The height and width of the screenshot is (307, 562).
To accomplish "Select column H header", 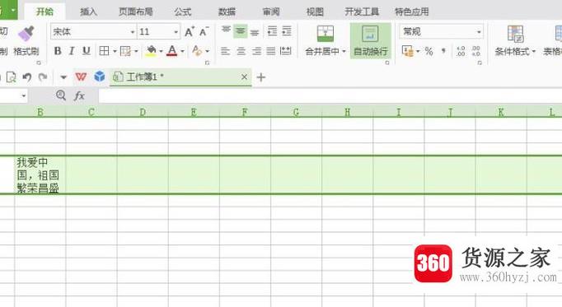I will [347, 112].
